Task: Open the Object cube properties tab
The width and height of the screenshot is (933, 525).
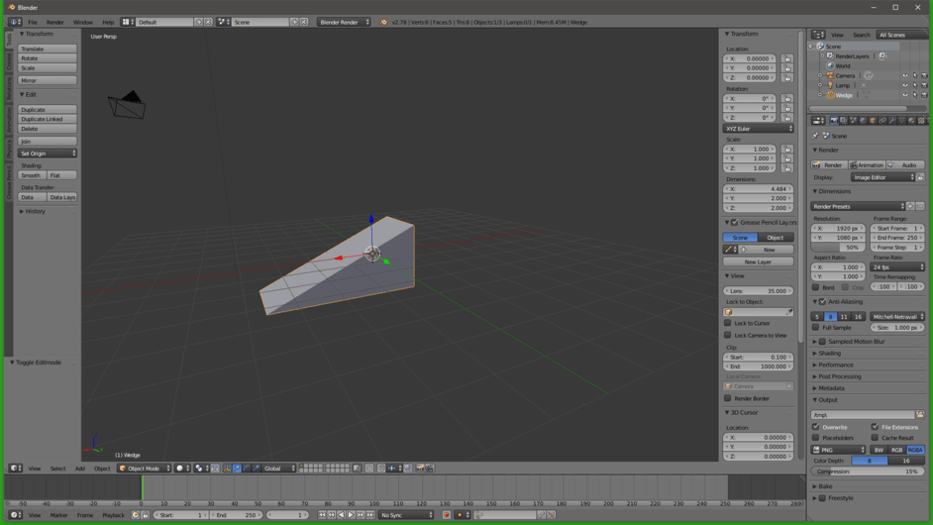Action: tap(873, 120)
